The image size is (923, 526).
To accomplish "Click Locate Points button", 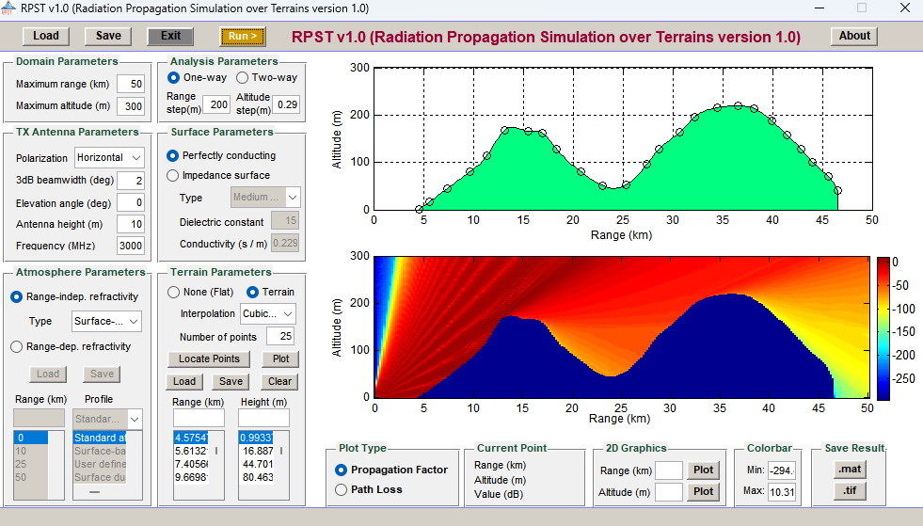I will [209, 359].
